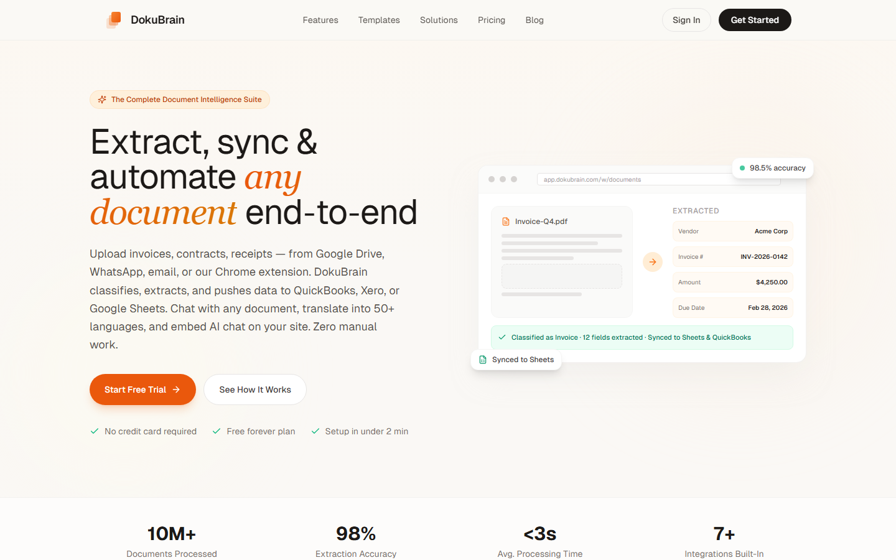
Task: Open the Blog section
Action: point(534,20)
